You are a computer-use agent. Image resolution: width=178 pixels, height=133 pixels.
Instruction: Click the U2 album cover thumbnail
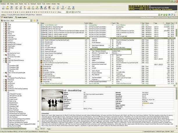52,100
